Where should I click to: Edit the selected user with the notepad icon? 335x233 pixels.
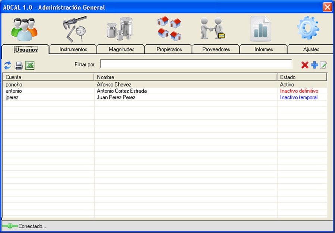(x=323, y=66)
